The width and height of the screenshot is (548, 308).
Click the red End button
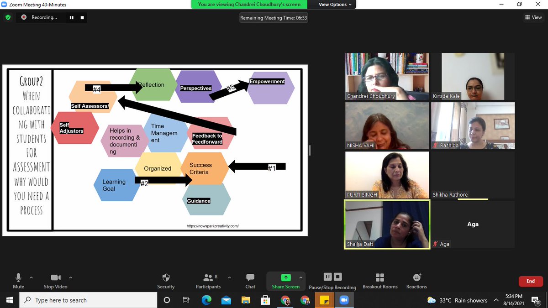pos(530,281)
